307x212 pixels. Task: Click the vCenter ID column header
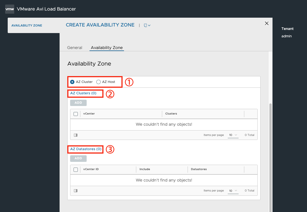(x=91, y=169)
